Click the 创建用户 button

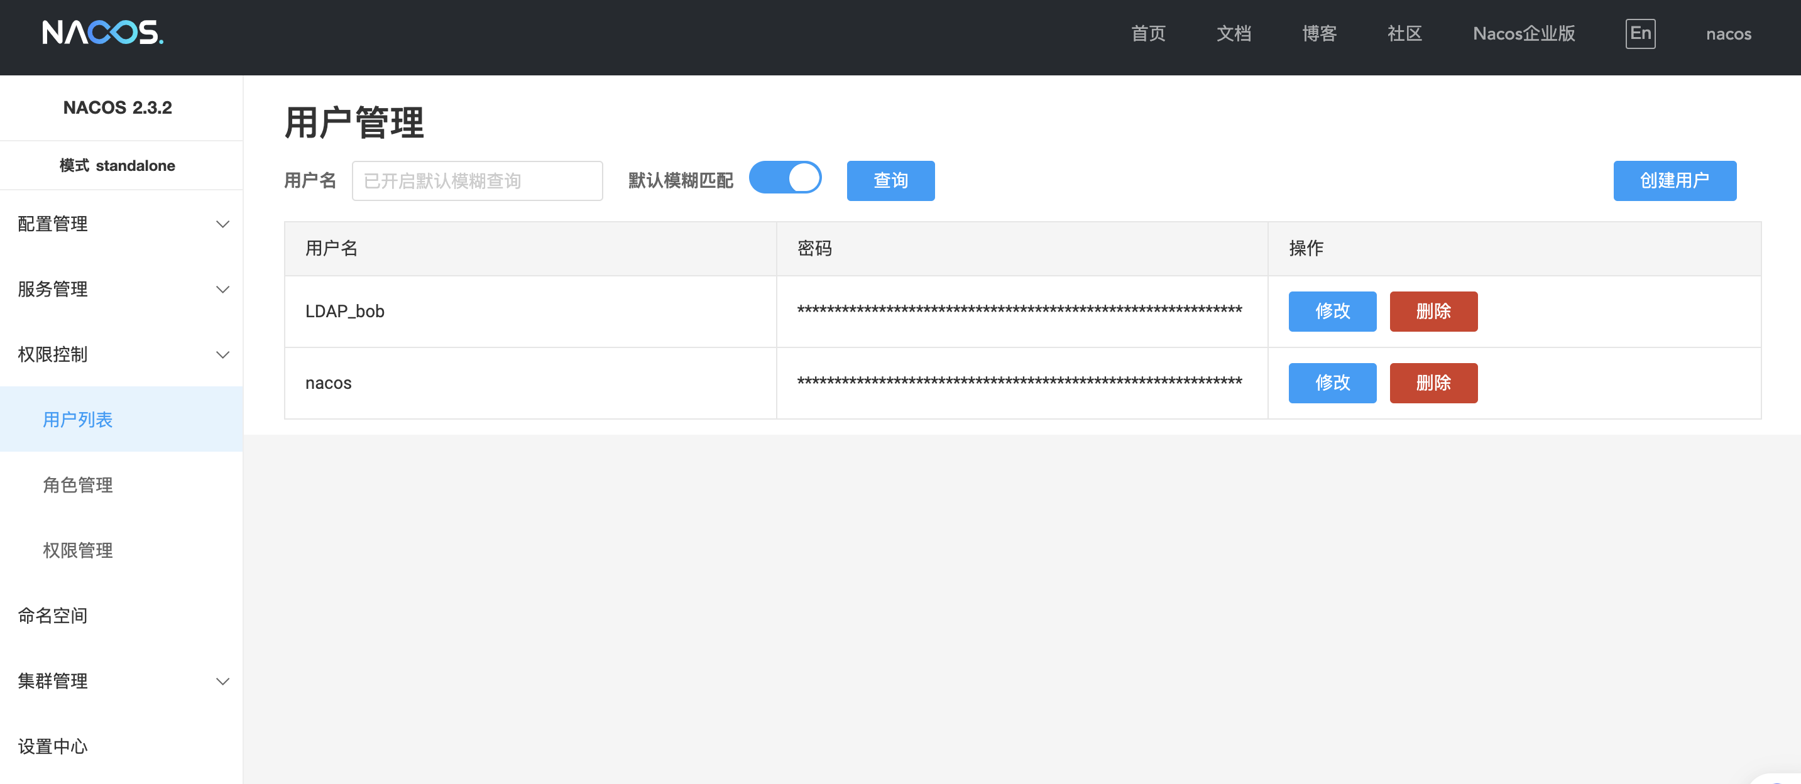[x=1674, y=181]
